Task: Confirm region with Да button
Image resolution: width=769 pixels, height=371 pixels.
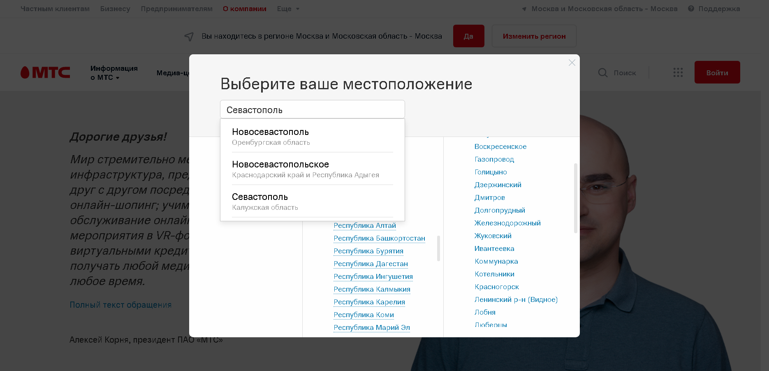Action: point(469,36)
